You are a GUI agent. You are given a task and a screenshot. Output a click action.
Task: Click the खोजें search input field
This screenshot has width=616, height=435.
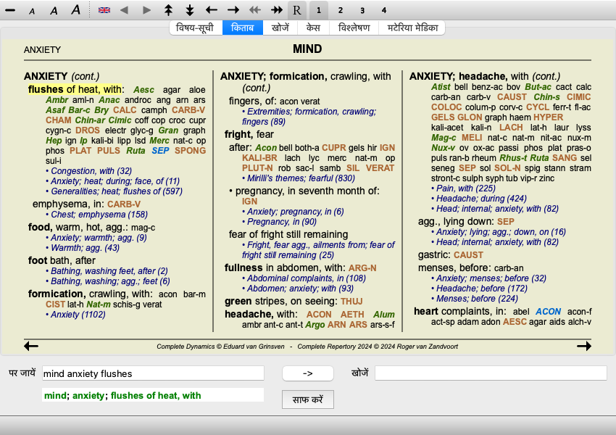(490, 373)
